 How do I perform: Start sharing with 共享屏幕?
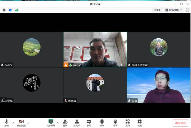click(51, 122)
